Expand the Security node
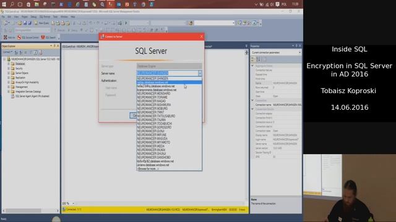Image resolution: width=396 pixels, height=222 pixels. tap(9, 68)
